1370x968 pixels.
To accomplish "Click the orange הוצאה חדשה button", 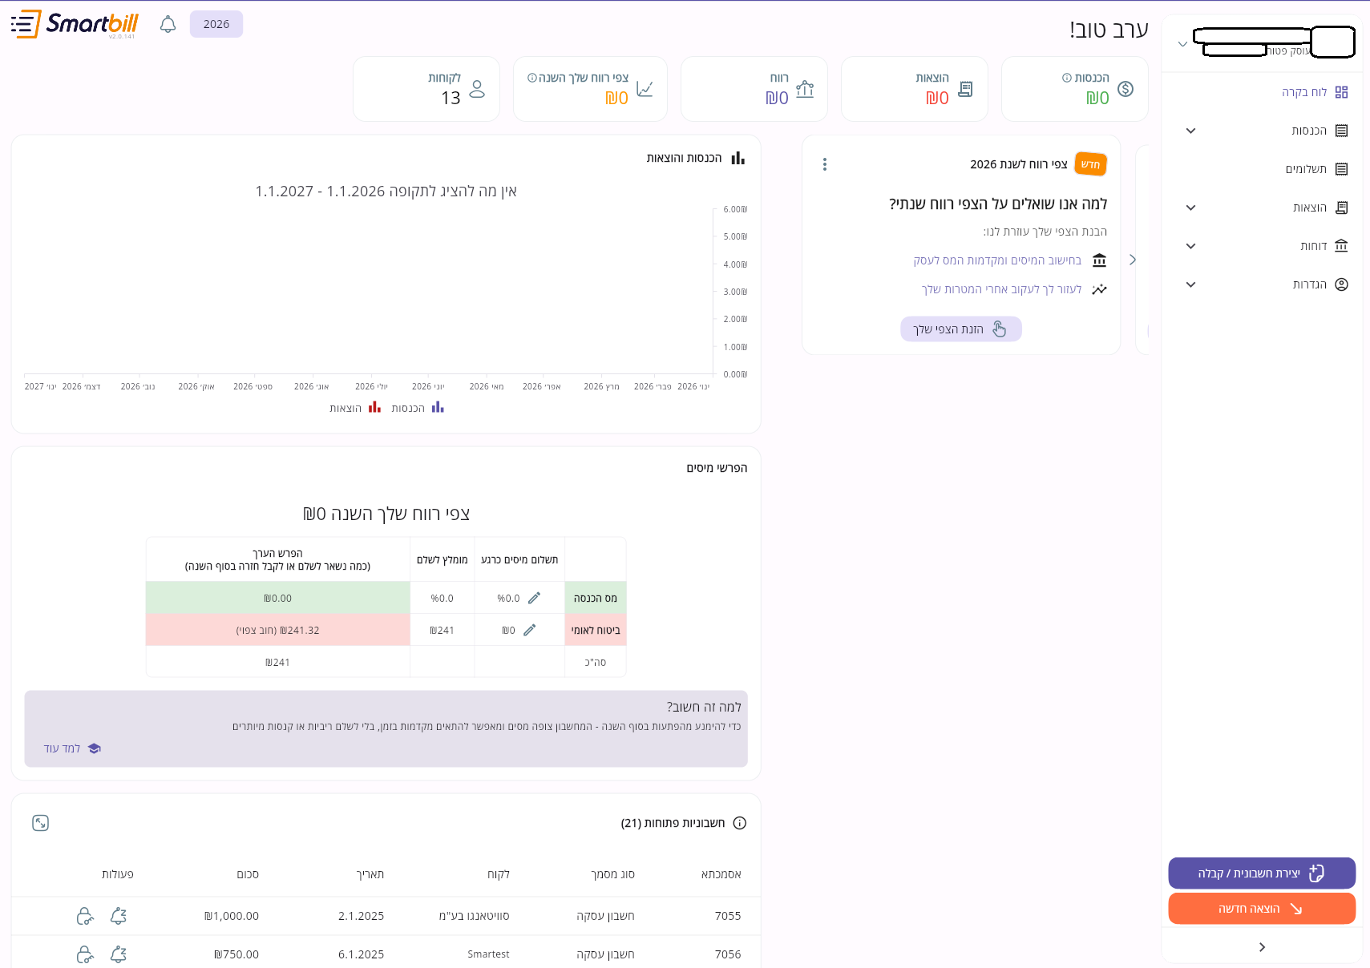I will coord(1262,909).
